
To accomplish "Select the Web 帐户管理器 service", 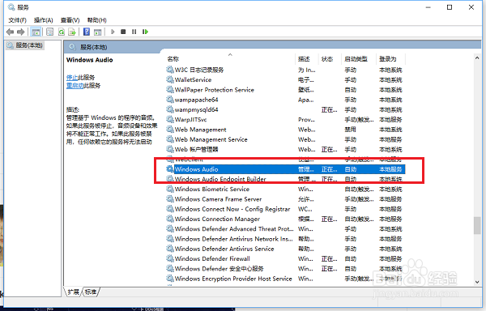I will coord(285,149).
